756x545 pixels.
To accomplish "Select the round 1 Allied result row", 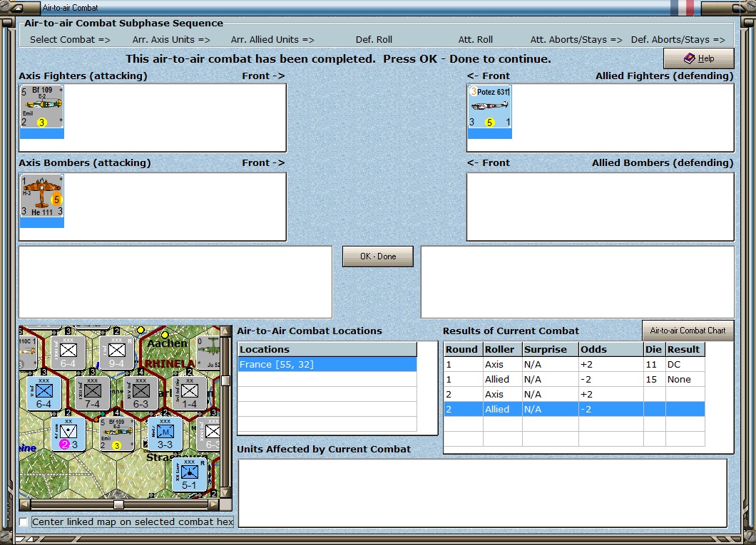I will point(574,380).
